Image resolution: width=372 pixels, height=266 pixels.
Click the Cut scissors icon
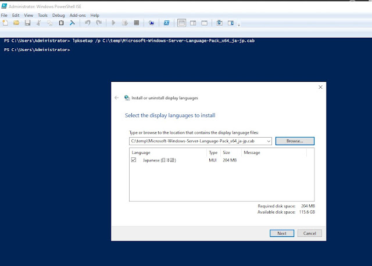pyautogui.click(x=39, y=23)
